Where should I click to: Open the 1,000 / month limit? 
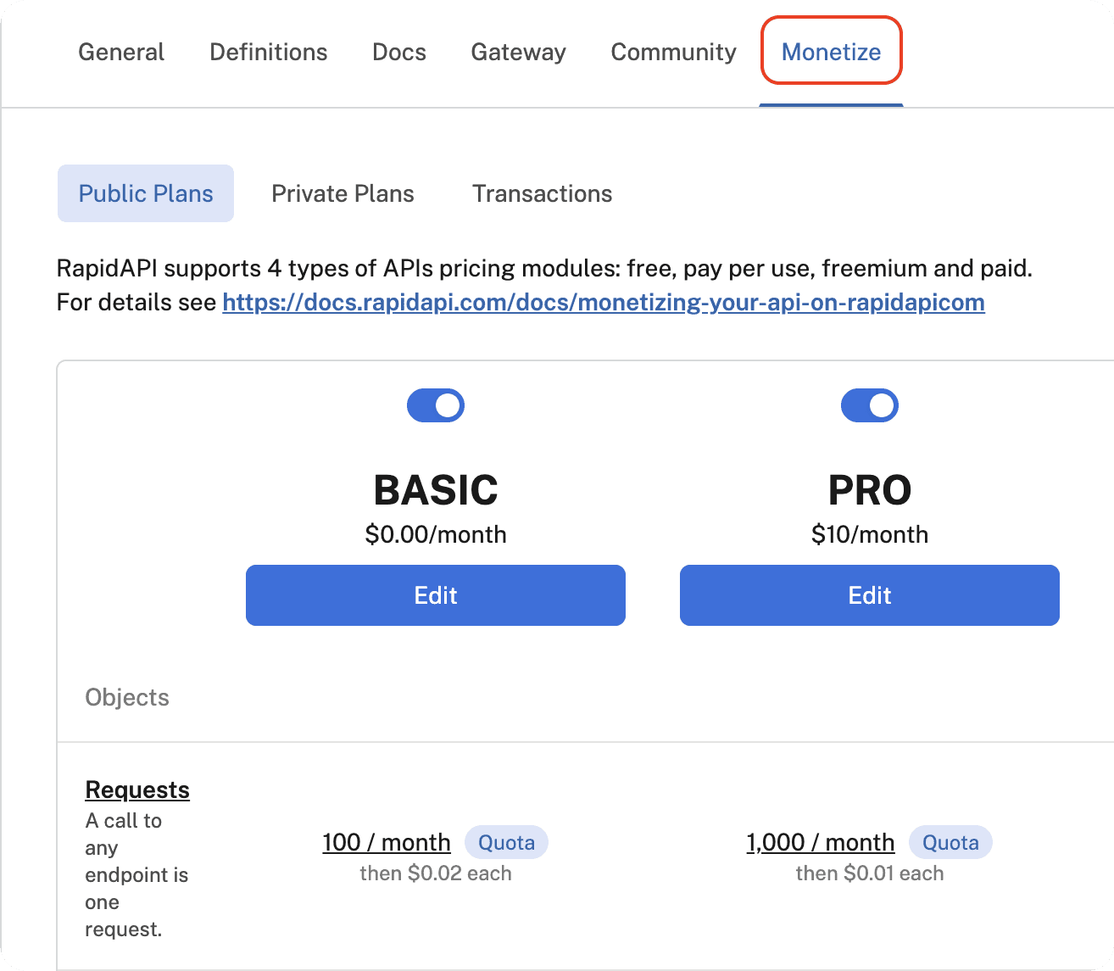pyautogui.click(x=820, y=842)
